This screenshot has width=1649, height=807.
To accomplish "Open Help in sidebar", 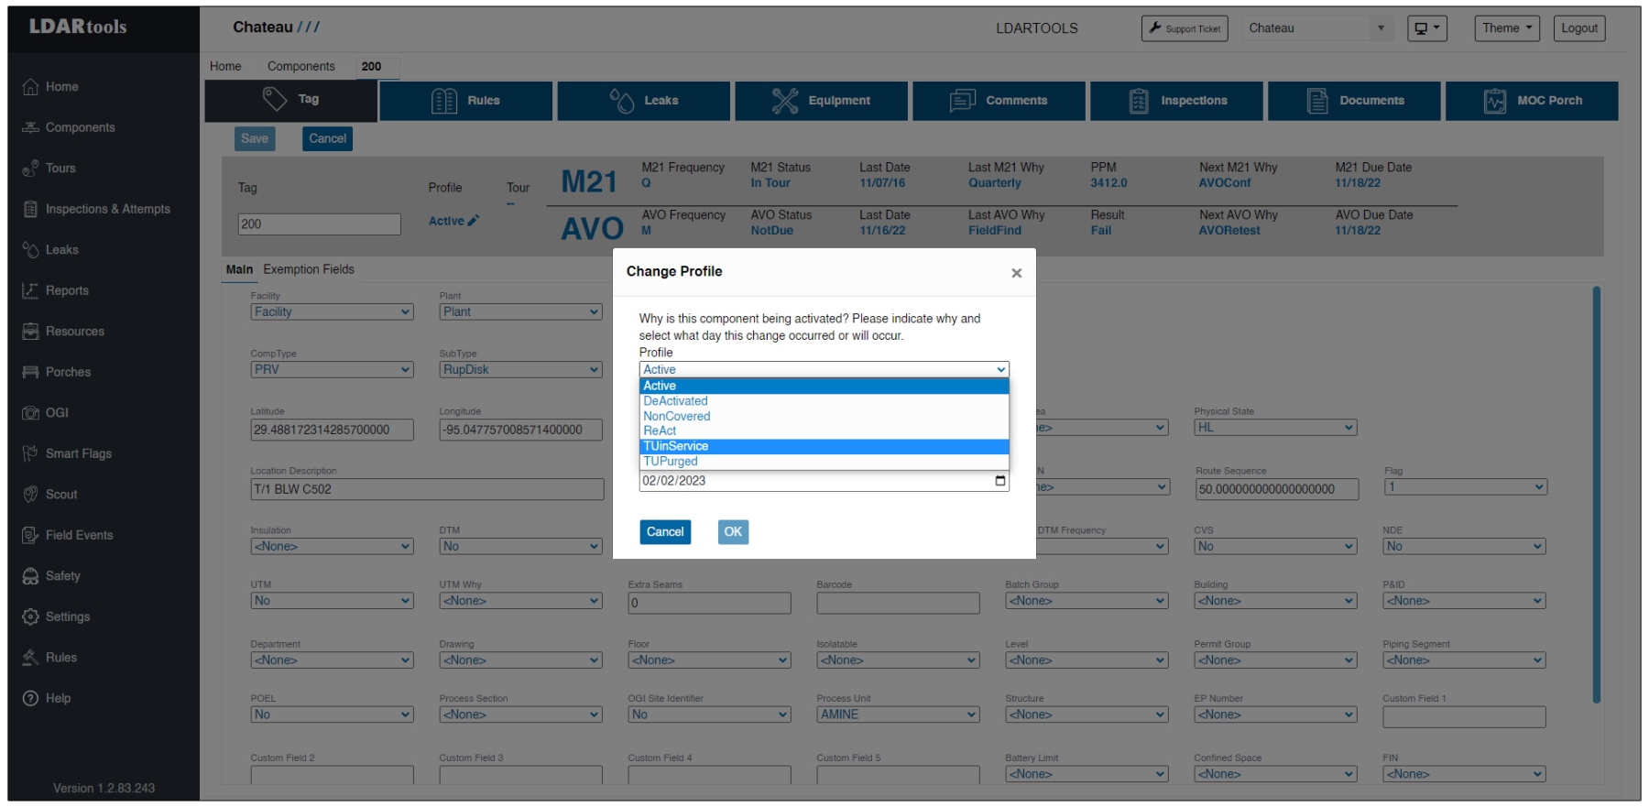I will (x=46, y=698).
